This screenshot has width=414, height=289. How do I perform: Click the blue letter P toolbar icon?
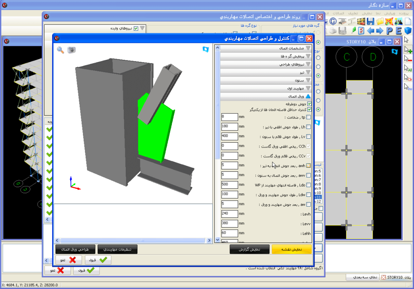(x=389, y=31)
